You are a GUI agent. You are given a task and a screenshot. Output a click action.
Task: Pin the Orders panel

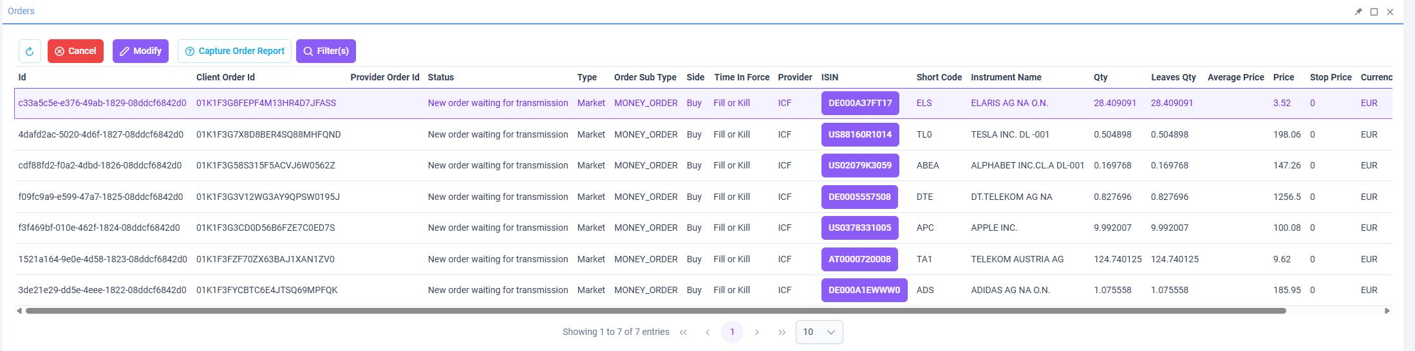point(1358,12)
